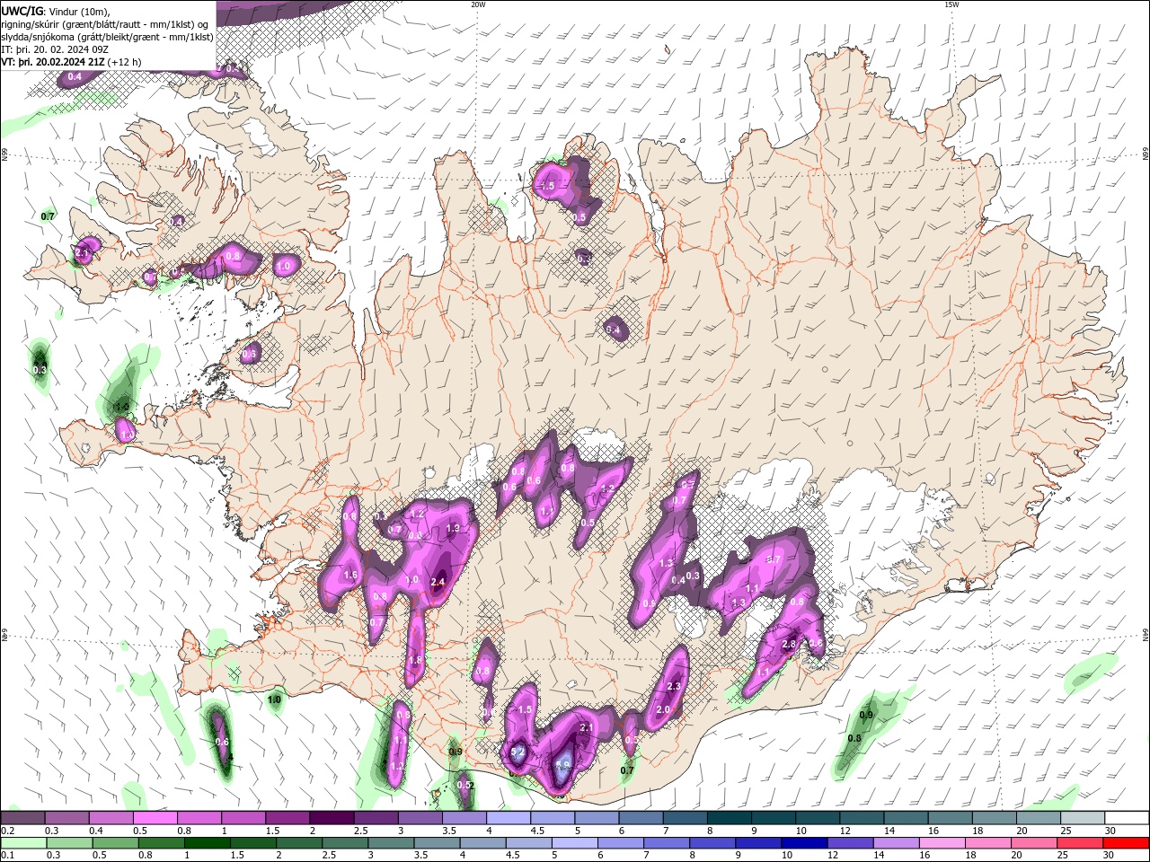This screenshot has height=862, width=1150.
Task: Click the '15W' longitude label at top
Action: pyautogui.click(x=951, y=4)
